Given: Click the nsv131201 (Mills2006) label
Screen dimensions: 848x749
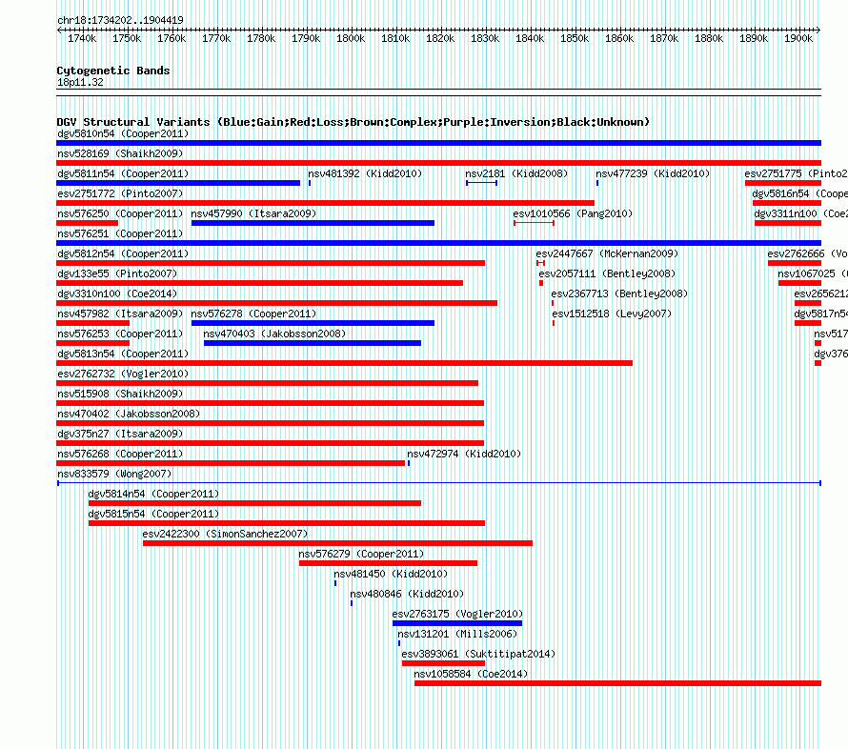Looking at the screenshot, I should click(457, 634).
